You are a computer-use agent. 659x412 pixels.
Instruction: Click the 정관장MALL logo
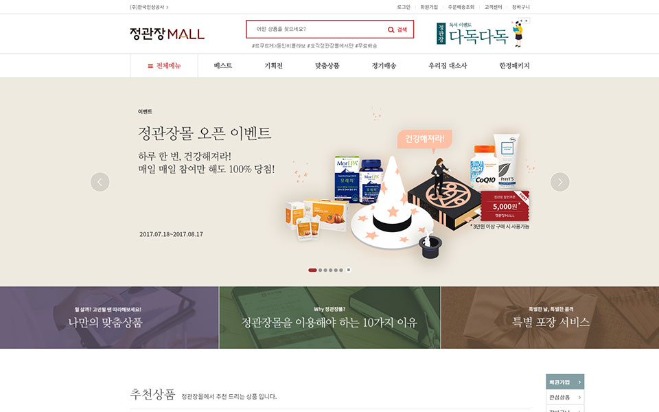click(x=167, y=34)
